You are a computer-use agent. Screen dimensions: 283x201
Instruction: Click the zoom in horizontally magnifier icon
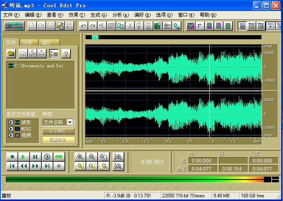[x=80, y=157]
